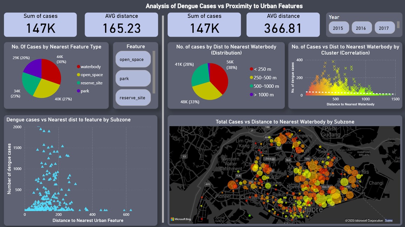405x227 pixels.
Task: Click the '250–500 m' legend swatch
Action: (251, 78)
